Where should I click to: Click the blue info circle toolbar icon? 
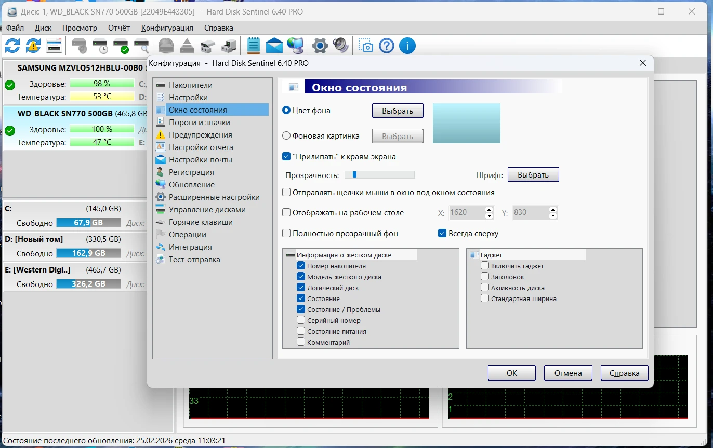point(407,46)
